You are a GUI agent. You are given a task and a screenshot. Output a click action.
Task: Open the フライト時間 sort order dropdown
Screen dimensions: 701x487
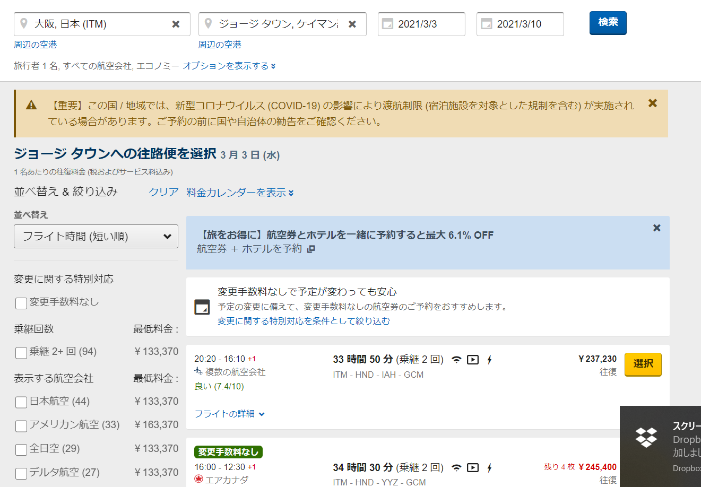click(x=96, y=236)
